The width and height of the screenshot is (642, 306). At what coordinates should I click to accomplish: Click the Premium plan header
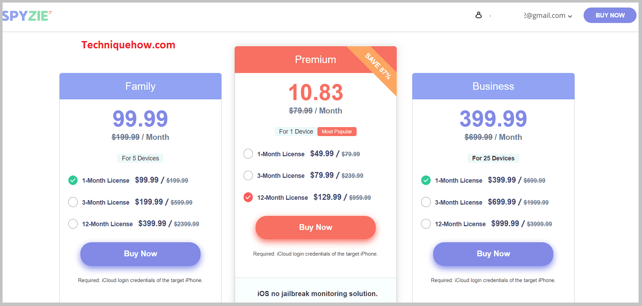click(315, 59)
